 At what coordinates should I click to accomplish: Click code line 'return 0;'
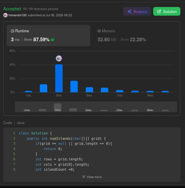pos(53,149)
